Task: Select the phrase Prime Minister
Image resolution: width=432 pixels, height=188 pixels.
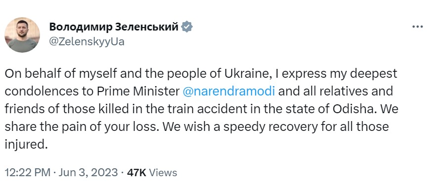Action: tap(138, 91)
